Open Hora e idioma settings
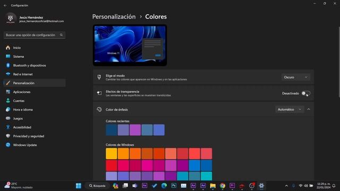340x191 pixels. (35, 110)
